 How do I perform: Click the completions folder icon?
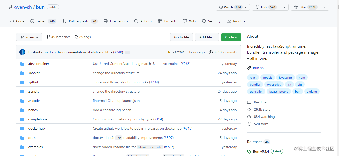point(22,119)
